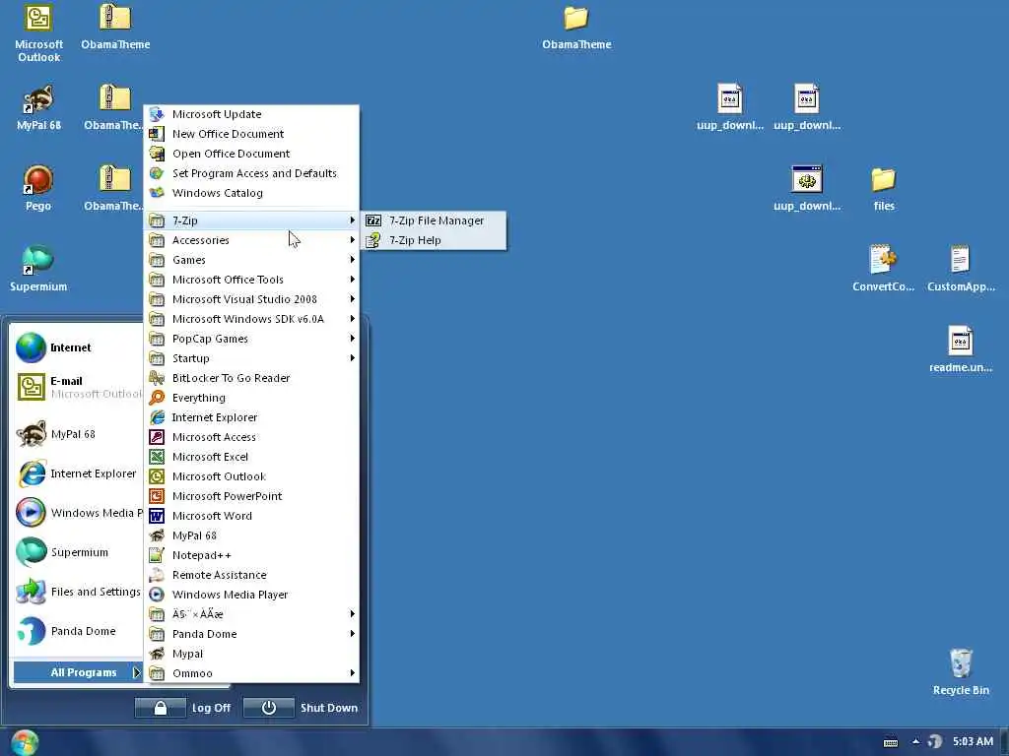1009x756 pixels.
Task: Launch Microsoft PowerPoint
Action: (251, 496)
